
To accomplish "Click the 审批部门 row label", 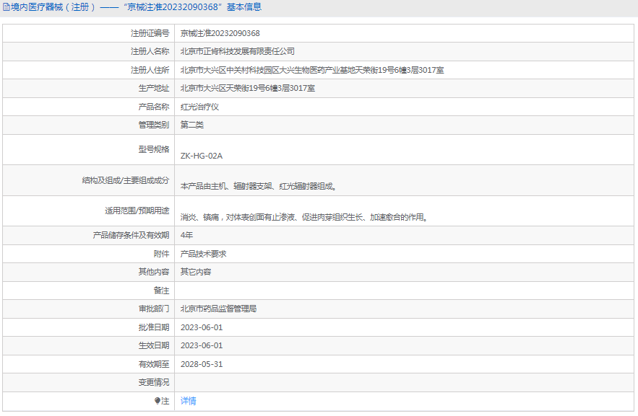I will pos(154,309).
